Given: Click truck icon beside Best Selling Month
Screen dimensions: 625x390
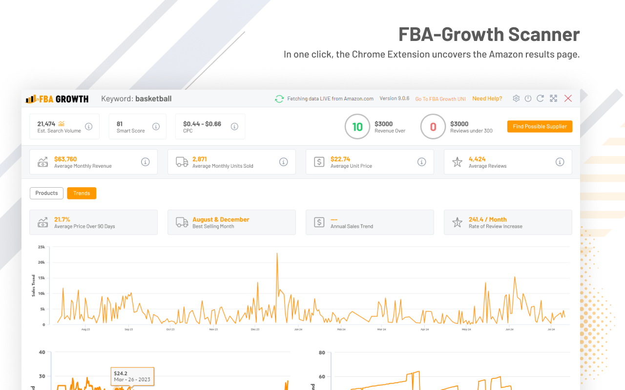Looking at the screenshot, I should point(182,222).
